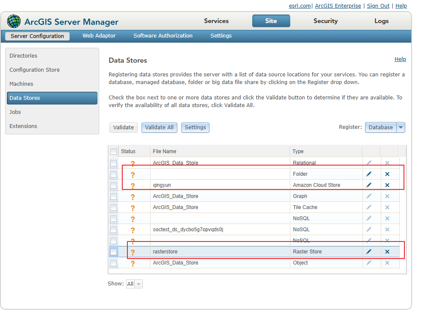Click the X icon on Graph row
445x314 pixels.
tap(387, 196)
